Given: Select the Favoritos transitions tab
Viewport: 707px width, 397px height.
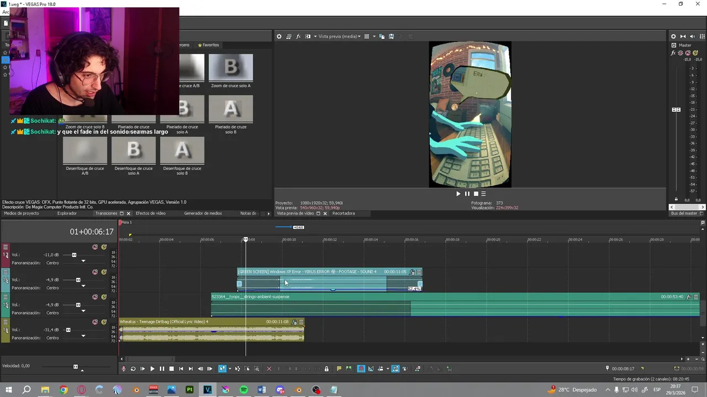Looking at the screenshot, I should pos(208,45).
